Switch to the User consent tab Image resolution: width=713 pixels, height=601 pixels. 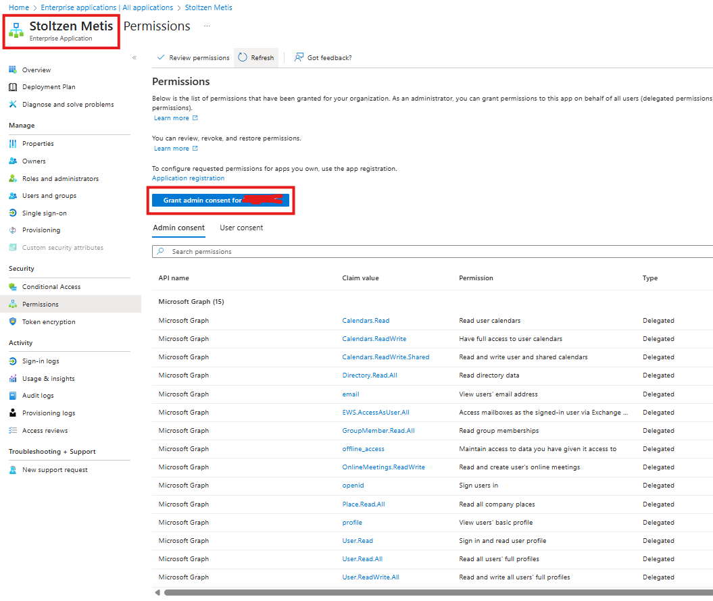pos(241,228)
